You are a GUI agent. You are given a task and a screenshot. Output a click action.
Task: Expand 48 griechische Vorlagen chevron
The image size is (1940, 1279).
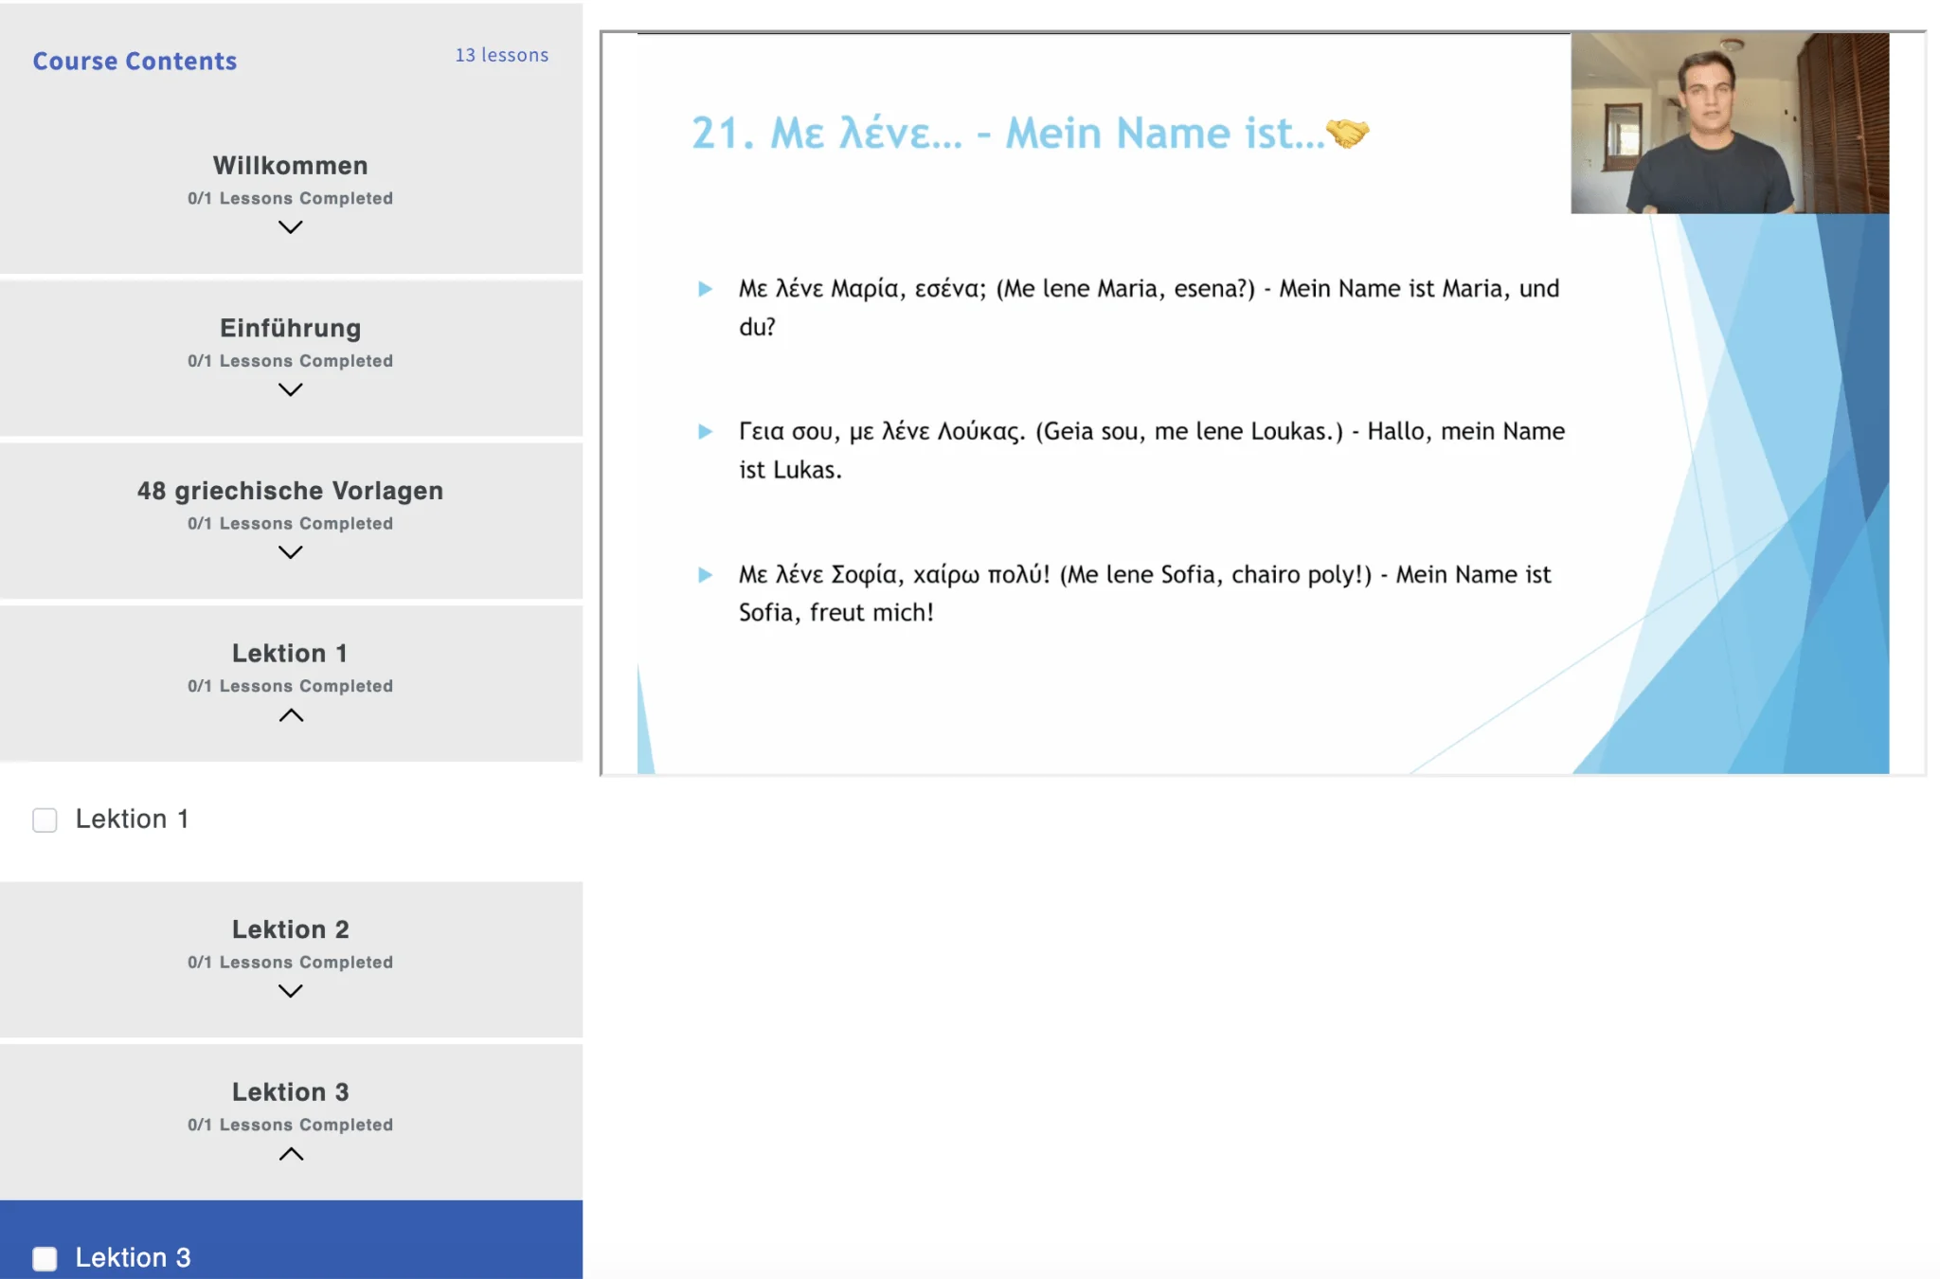290,552
